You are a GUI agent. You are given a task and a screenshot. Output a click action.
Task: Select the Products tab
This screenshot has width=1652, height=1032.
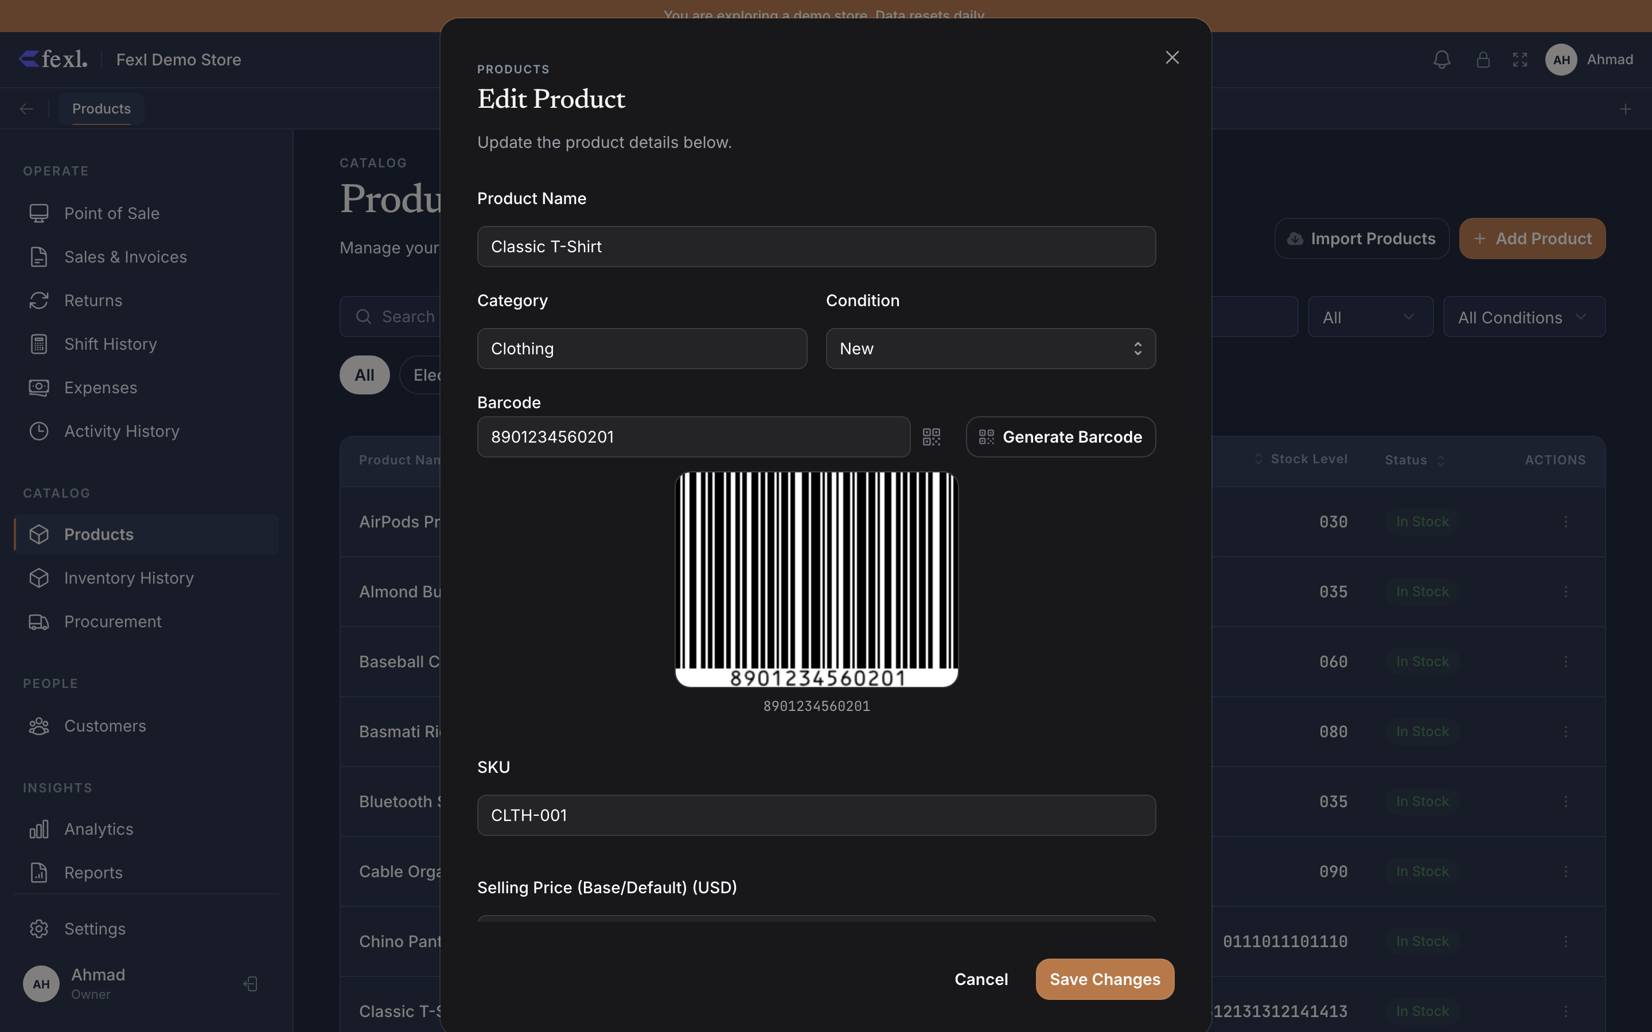click(101, 108)
